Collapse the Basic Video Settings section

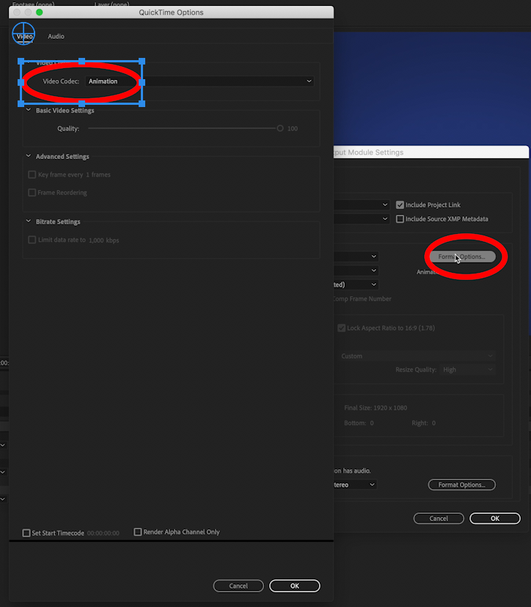point(29,111)
